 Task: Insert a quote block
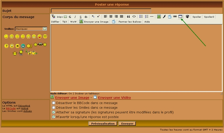pyautogui.click(x=128, y=16)
